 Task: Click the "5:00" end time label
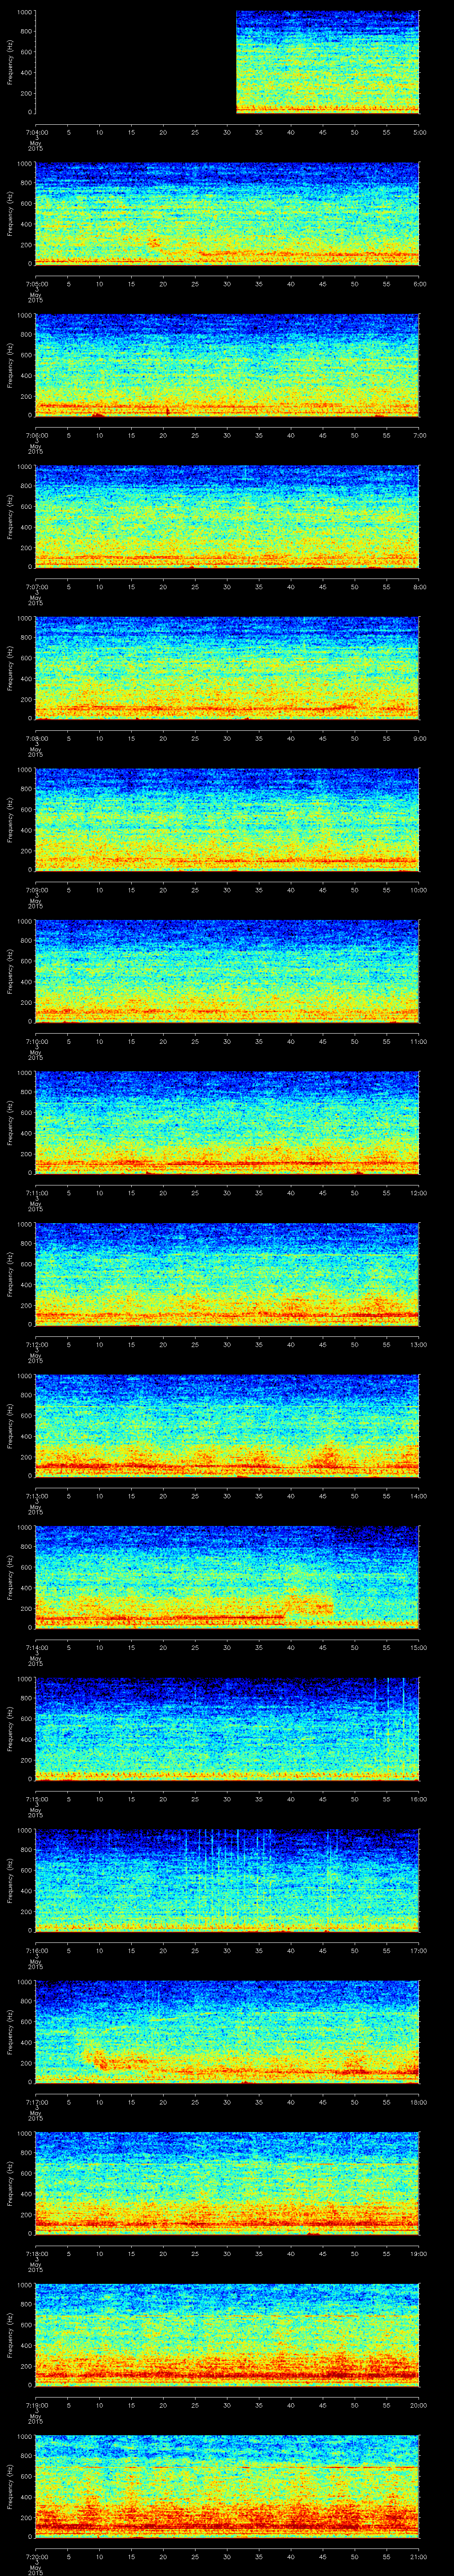419,131
